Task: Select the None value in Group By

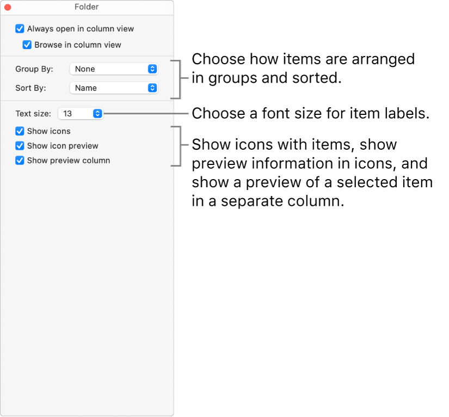Action: (x=84, y=69)
